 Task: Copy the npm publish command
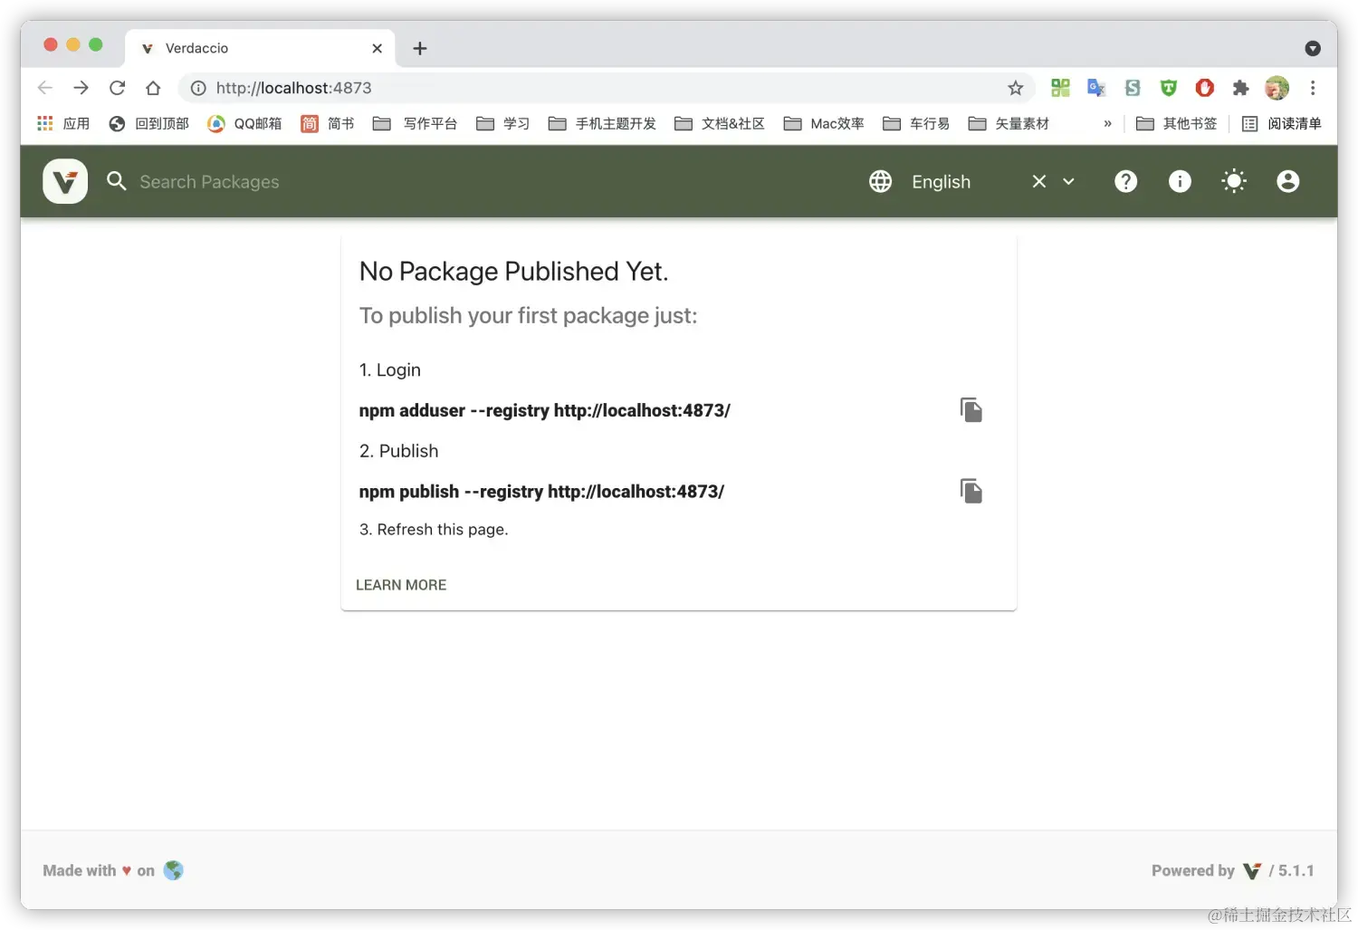point(971,492)
